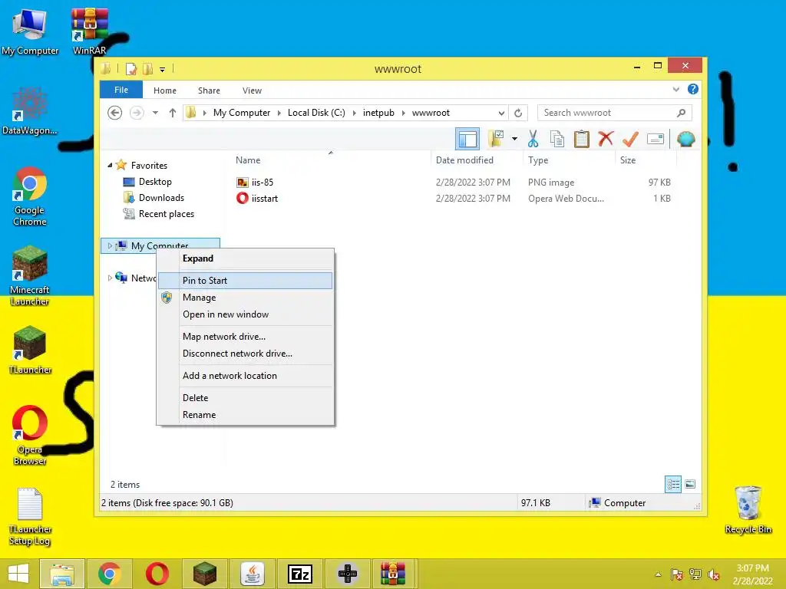
Task: Go up one folder level arrow
Action: tap(173, 113)
